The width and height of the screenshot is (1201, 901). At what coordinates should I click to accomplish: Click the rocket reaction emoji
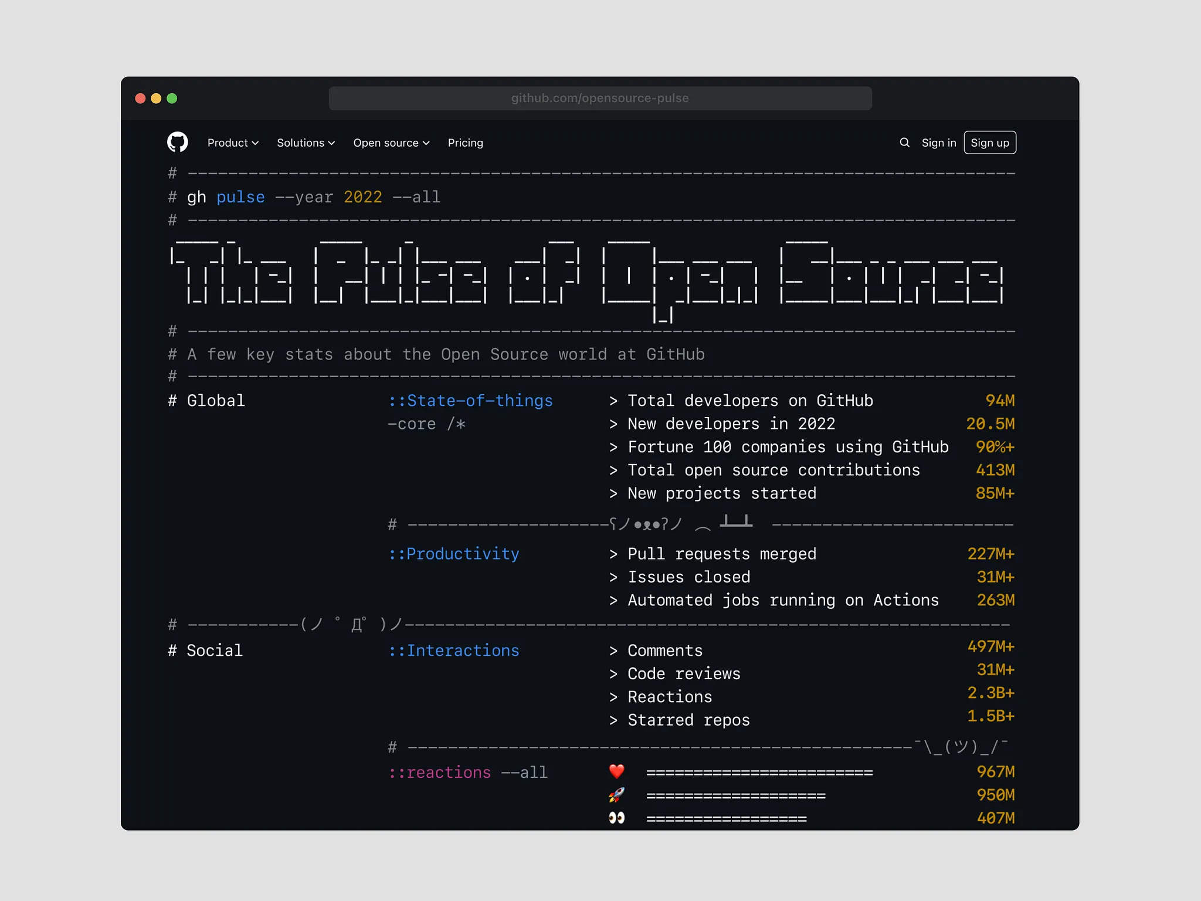(616, 794)
